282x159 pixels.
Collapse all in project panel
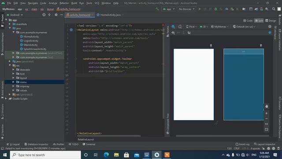click(49, 15)
